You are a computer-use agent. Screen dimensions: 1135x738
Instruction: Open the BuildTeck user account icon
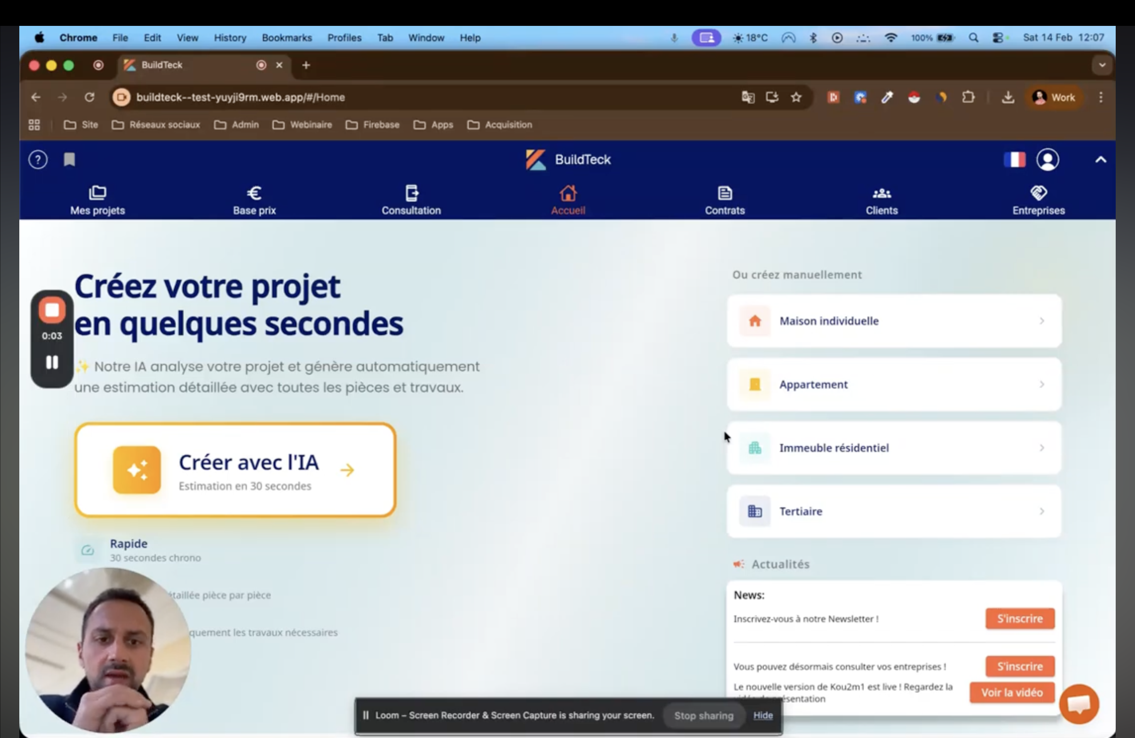pos(1048,160)
